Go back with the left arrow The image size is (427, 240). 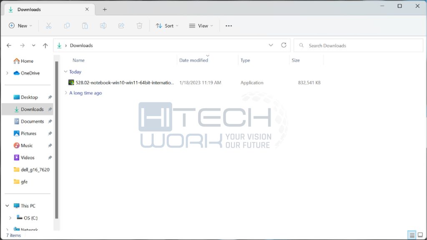(x=9, y=45)
